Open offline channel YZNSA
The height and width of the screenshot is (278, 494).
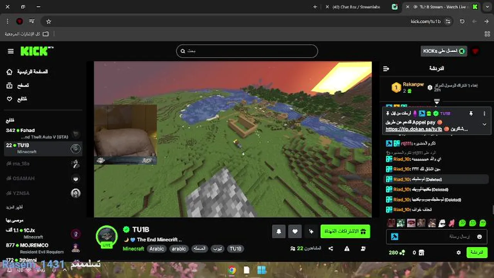[43, 193]
